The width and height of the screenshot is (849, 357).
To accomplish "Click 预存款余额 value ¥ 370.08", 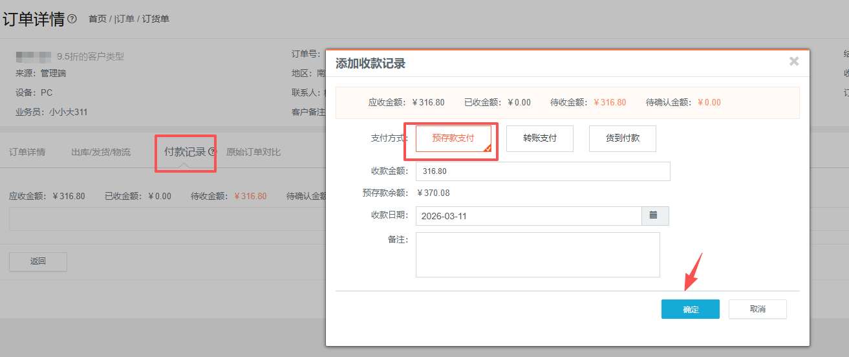I will 434,193.
